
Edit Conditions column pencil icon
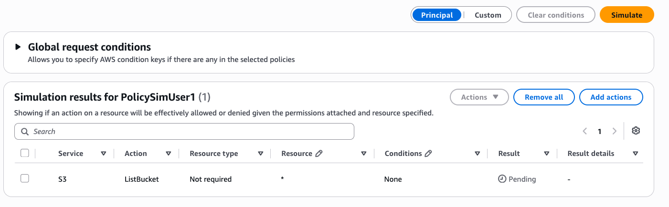(428, 154)
